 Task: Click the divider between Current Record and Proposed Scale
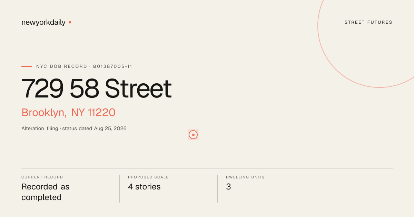[119, 188]
